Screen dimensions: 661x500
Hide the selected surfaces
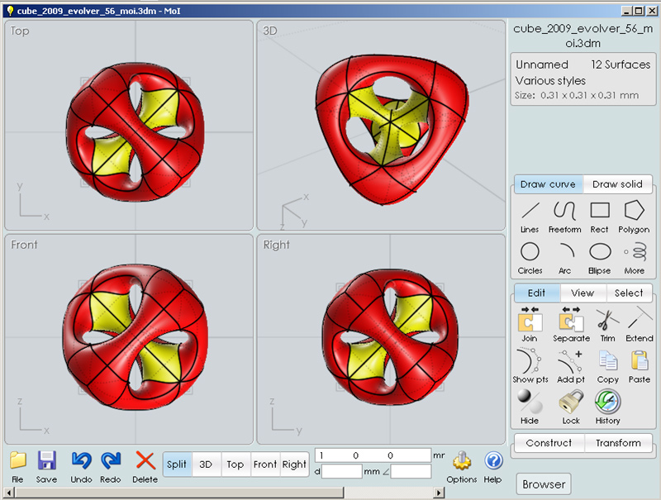click(530, 407)
